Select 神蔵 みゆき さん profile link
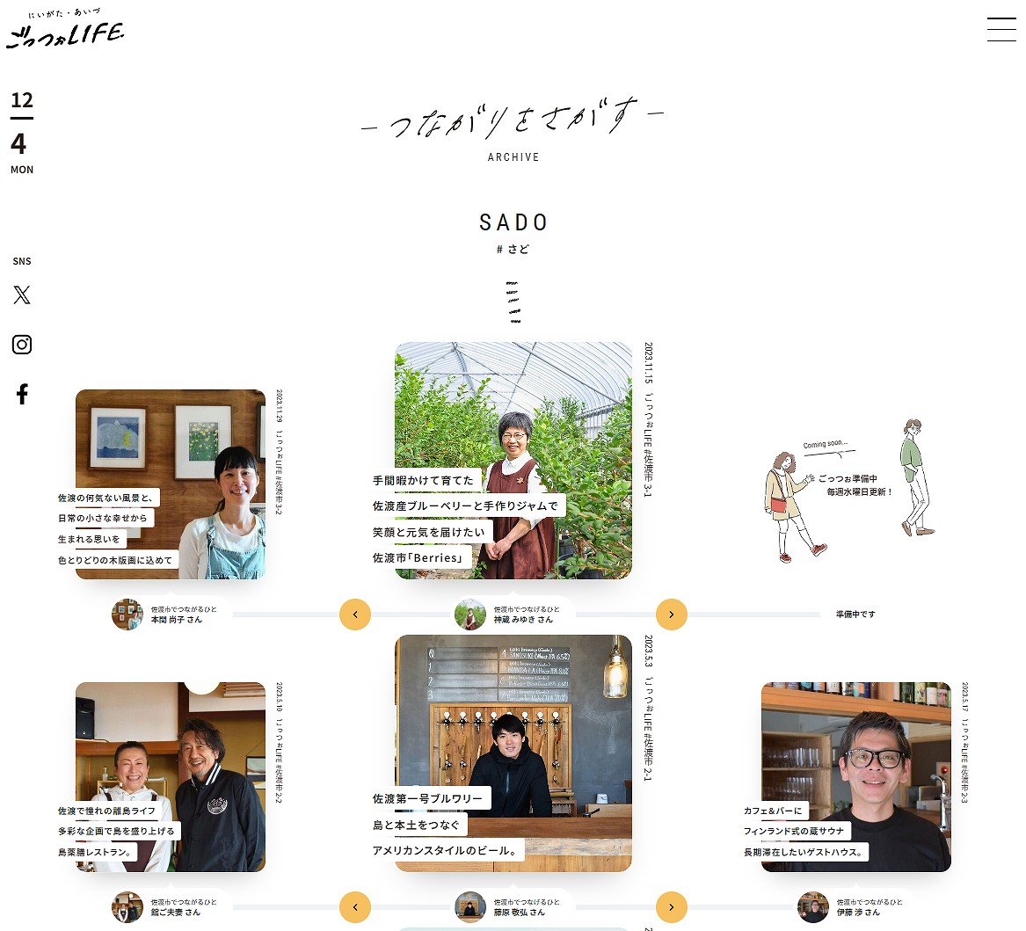1026x931 pixels. 508,615
